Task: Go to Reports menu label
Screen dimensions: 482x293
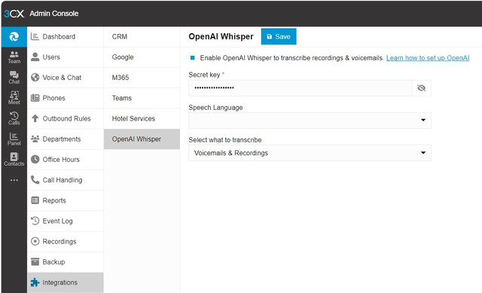Action: point(54,200)
